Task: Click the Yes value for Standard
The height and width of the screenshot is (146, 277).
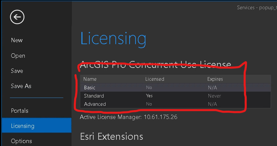Action: pos(149,96)
